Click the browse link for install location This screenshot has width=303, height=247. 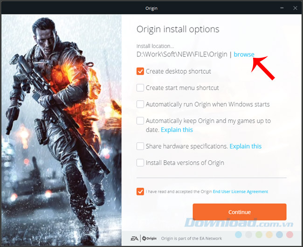(244, 55)
